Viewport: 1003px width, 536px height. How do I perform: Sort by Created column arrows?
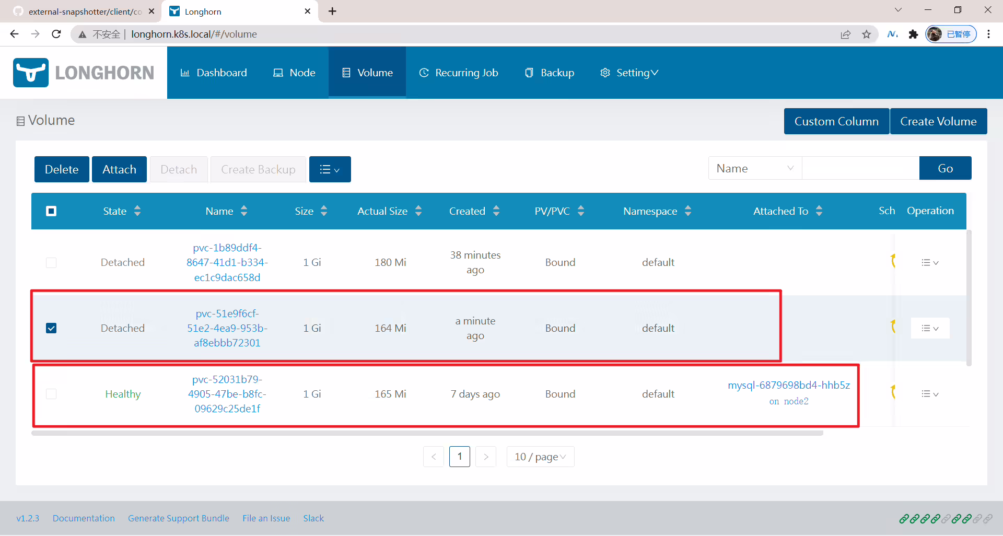click(x=496, y=211)
